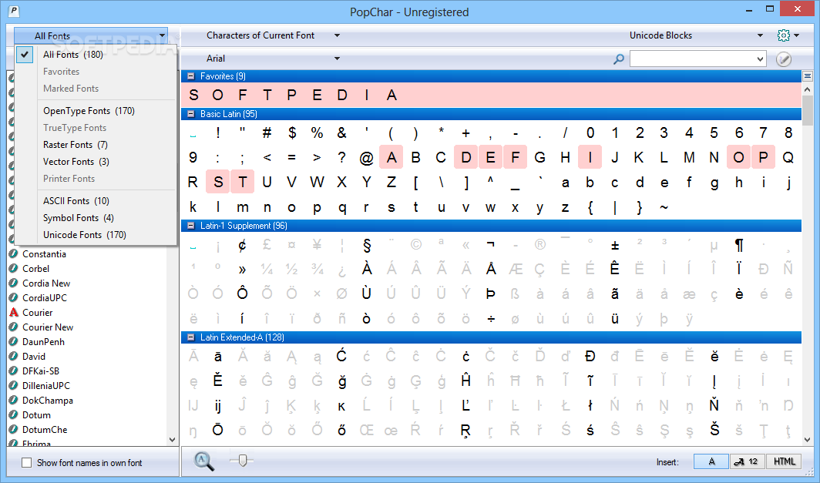The image size is (820, 483).
Task: Select Constantia in the font list
Action: point(44,254)
